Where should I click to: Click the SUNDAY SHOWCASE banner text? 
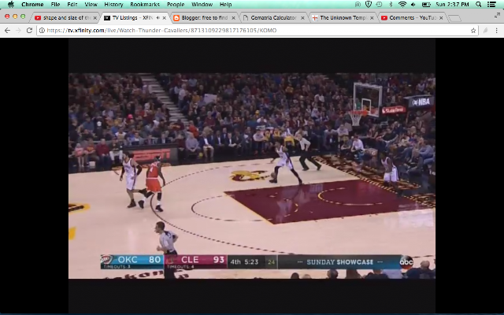[339, 262]
